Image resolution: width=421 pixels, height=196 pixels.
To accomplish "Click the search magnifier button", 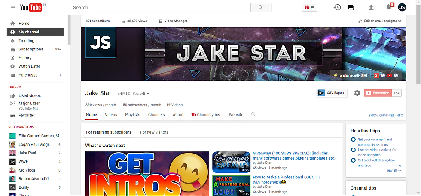I will coord(261,7).
